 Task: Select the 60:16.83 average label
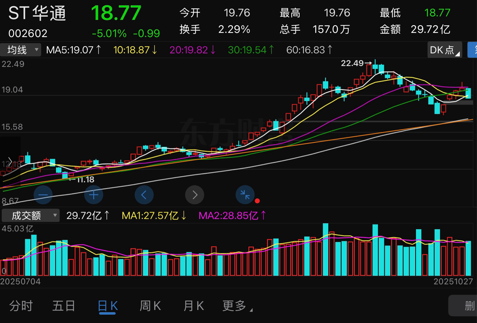[x=309, y=50]
